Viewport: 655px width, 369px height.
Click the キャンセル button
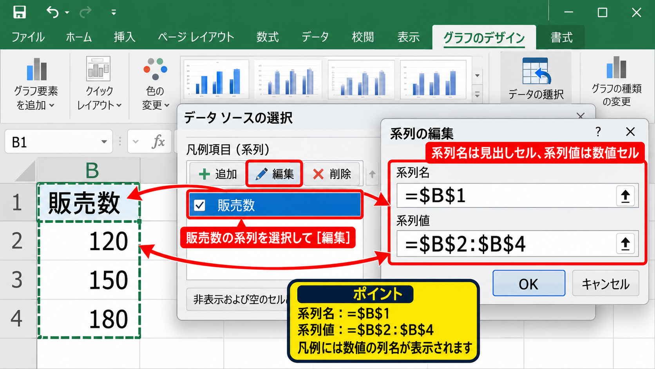pos(606,283)
